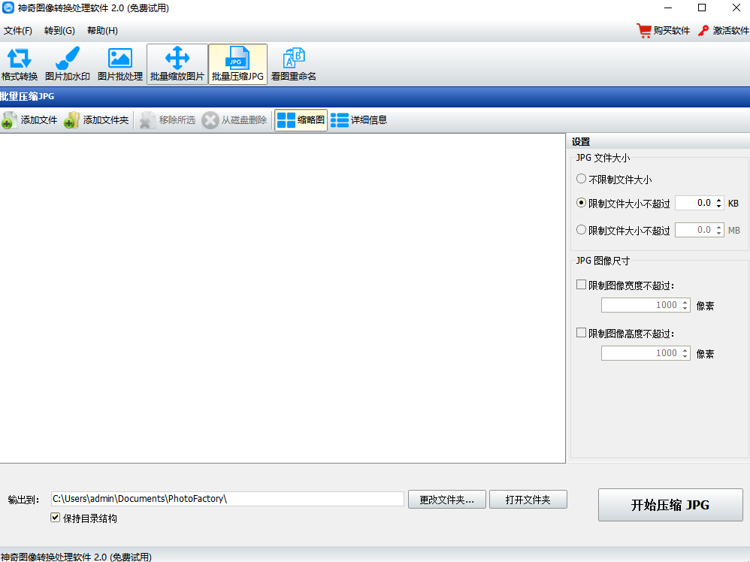Viewport: 750px width, 562px height.
Task: Click 激活软件 key icon link
Action: pyautogui.click(x=723, y=31)
